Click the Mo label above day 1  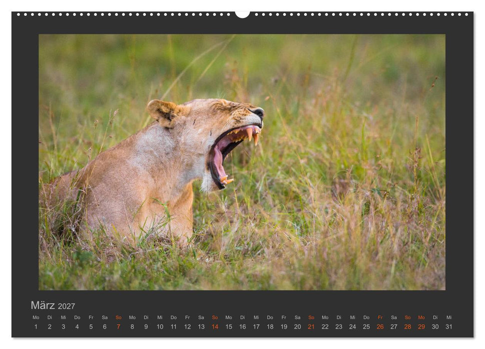click(x=36, y=317)
